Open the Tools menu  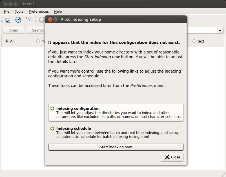pyautogui.click(x=19, y=11)
